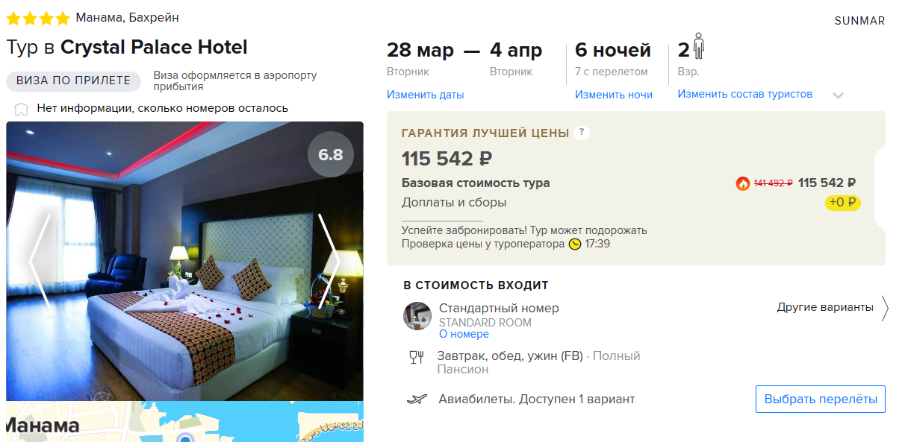This screenshot has width=905, height=442.
Task: Click the best price guarantee question mark
Action: pyautogui.click(x=582, y=133)
